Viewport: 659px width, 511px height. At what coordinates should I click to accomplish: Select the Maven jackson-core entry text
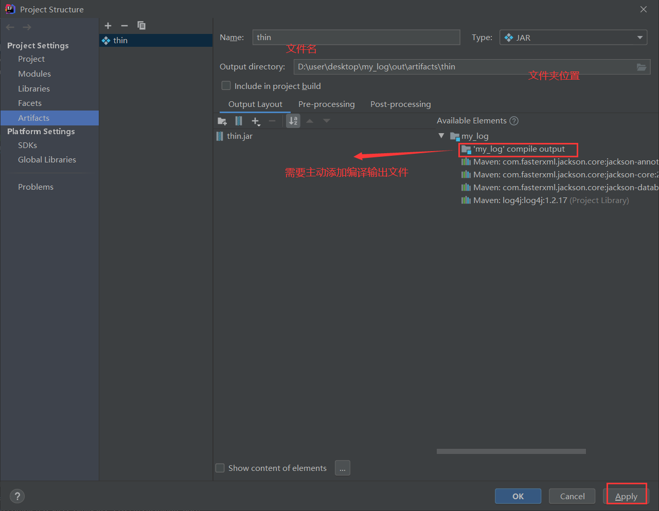566,175
